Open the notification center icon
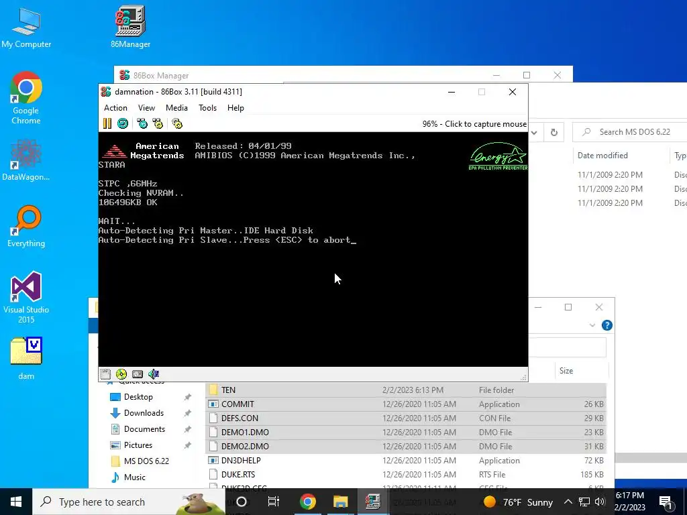 [x=666, y=502]
